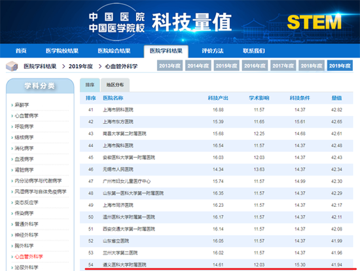This screenshot has width=360, height=271.
Task: Click 山东省立医院 in row 52
Action: point(116,241)
